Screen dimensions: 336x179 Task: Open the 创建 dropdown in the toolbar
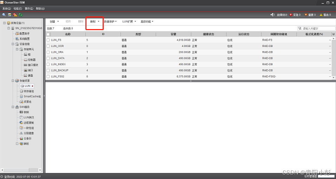(x=54, y=22)
